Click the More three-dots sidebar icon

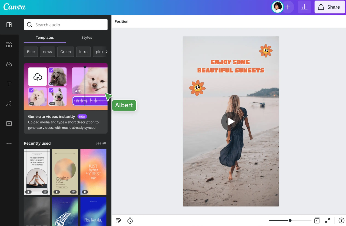(9, 143)
